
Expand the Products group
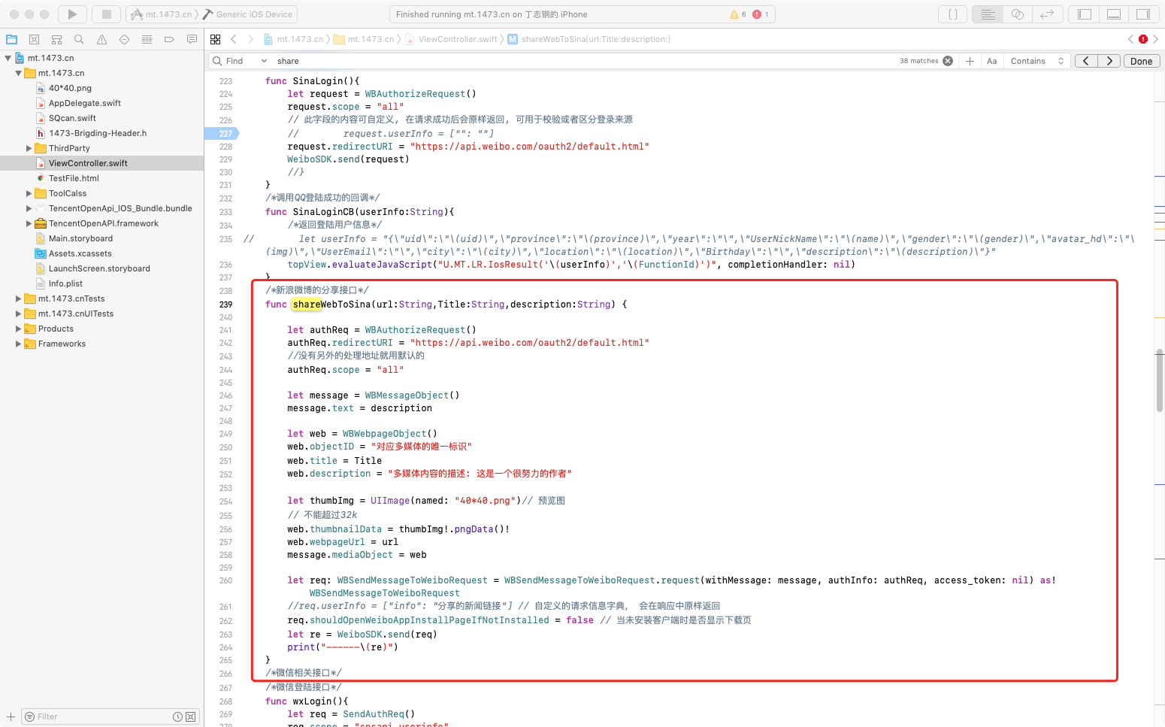(19, 329)
